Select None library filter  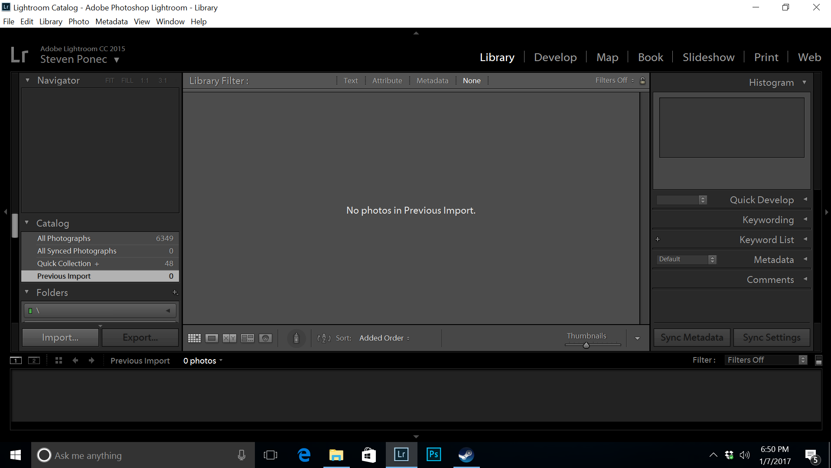472,81
